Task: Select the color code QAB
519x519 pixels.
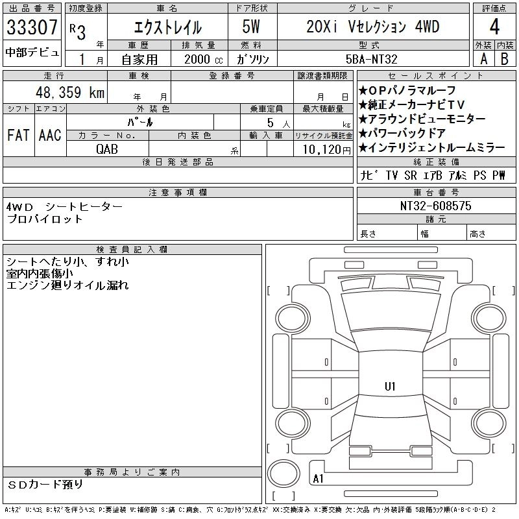Action: point(108,149)
